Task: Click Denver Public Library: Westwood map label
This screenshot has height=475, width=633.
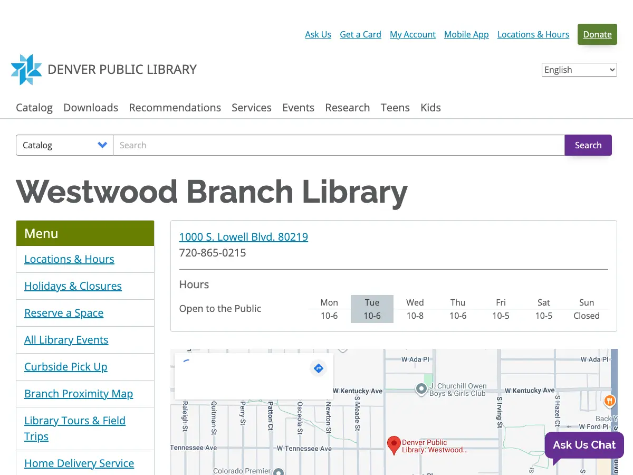Action: pos(435,446)
